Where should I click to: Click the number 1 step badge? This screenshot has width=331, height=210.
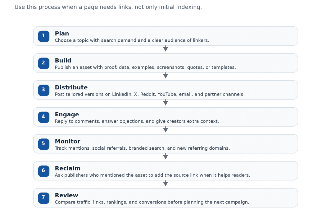[x=43, y=36]
